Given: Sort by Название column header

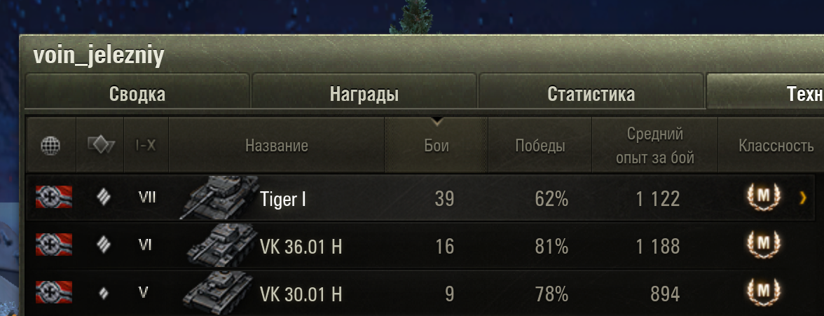Looking at the screenshot, I should point(276,144).
